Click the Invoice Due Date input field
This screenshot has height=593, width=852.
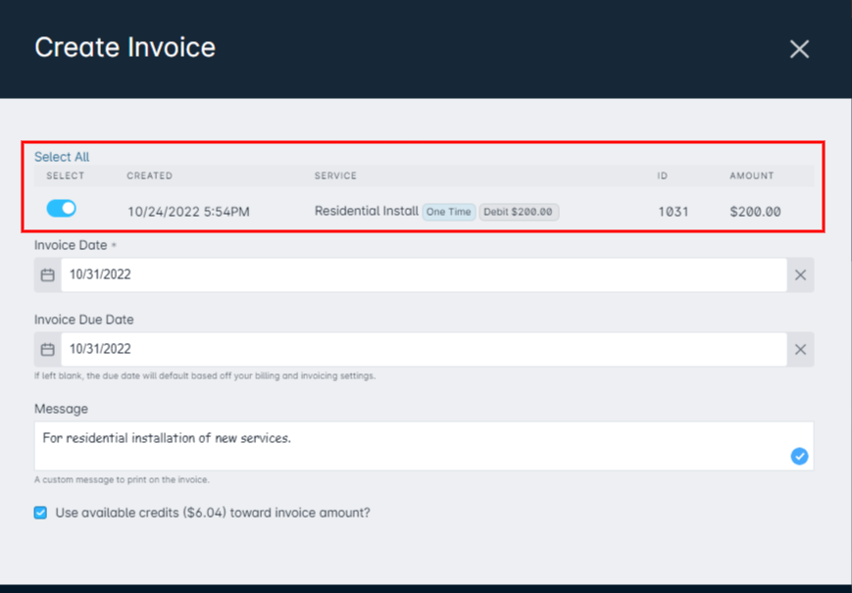(424, 349)
